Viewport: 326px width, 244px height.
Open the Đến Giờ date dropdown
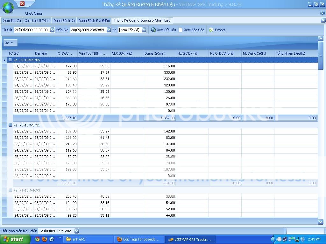[x=109, y=30]
